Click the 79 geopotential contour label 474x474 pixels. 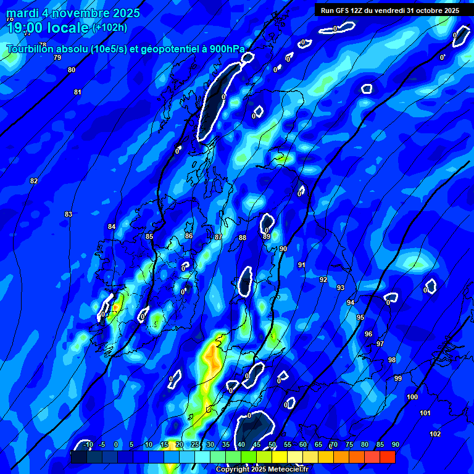click(57, 57)
